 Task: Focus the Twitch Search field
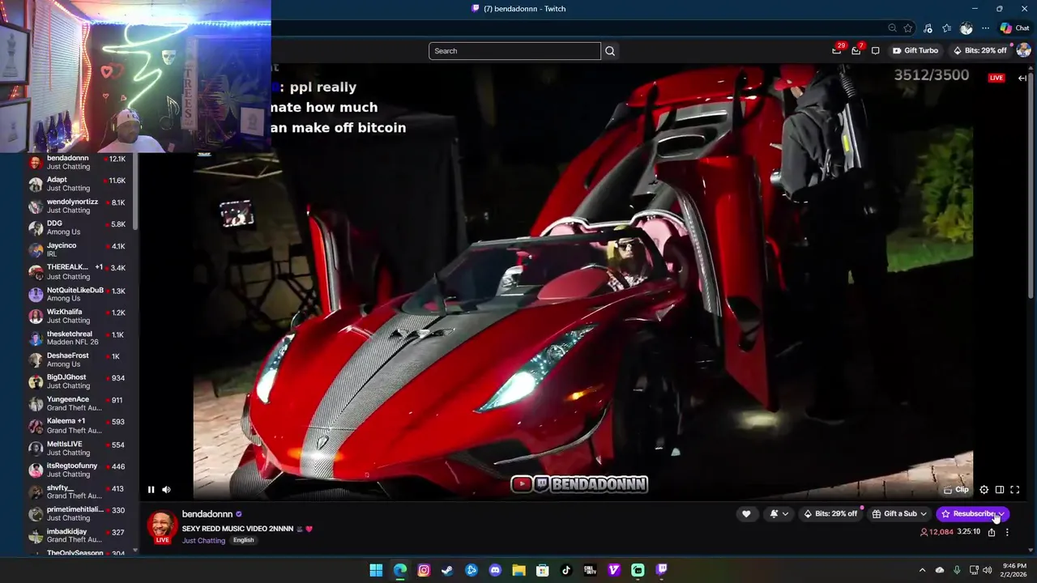click(514, 51)
